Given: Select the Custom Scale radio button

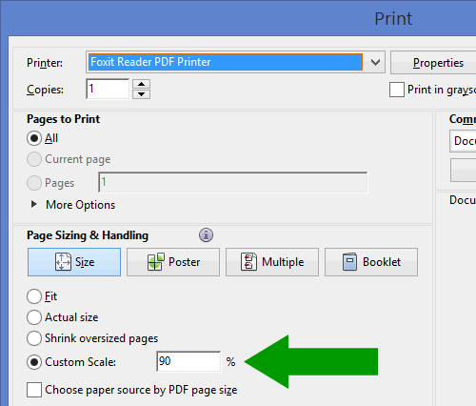Looking at the screenshot, I should coord(34,362).
